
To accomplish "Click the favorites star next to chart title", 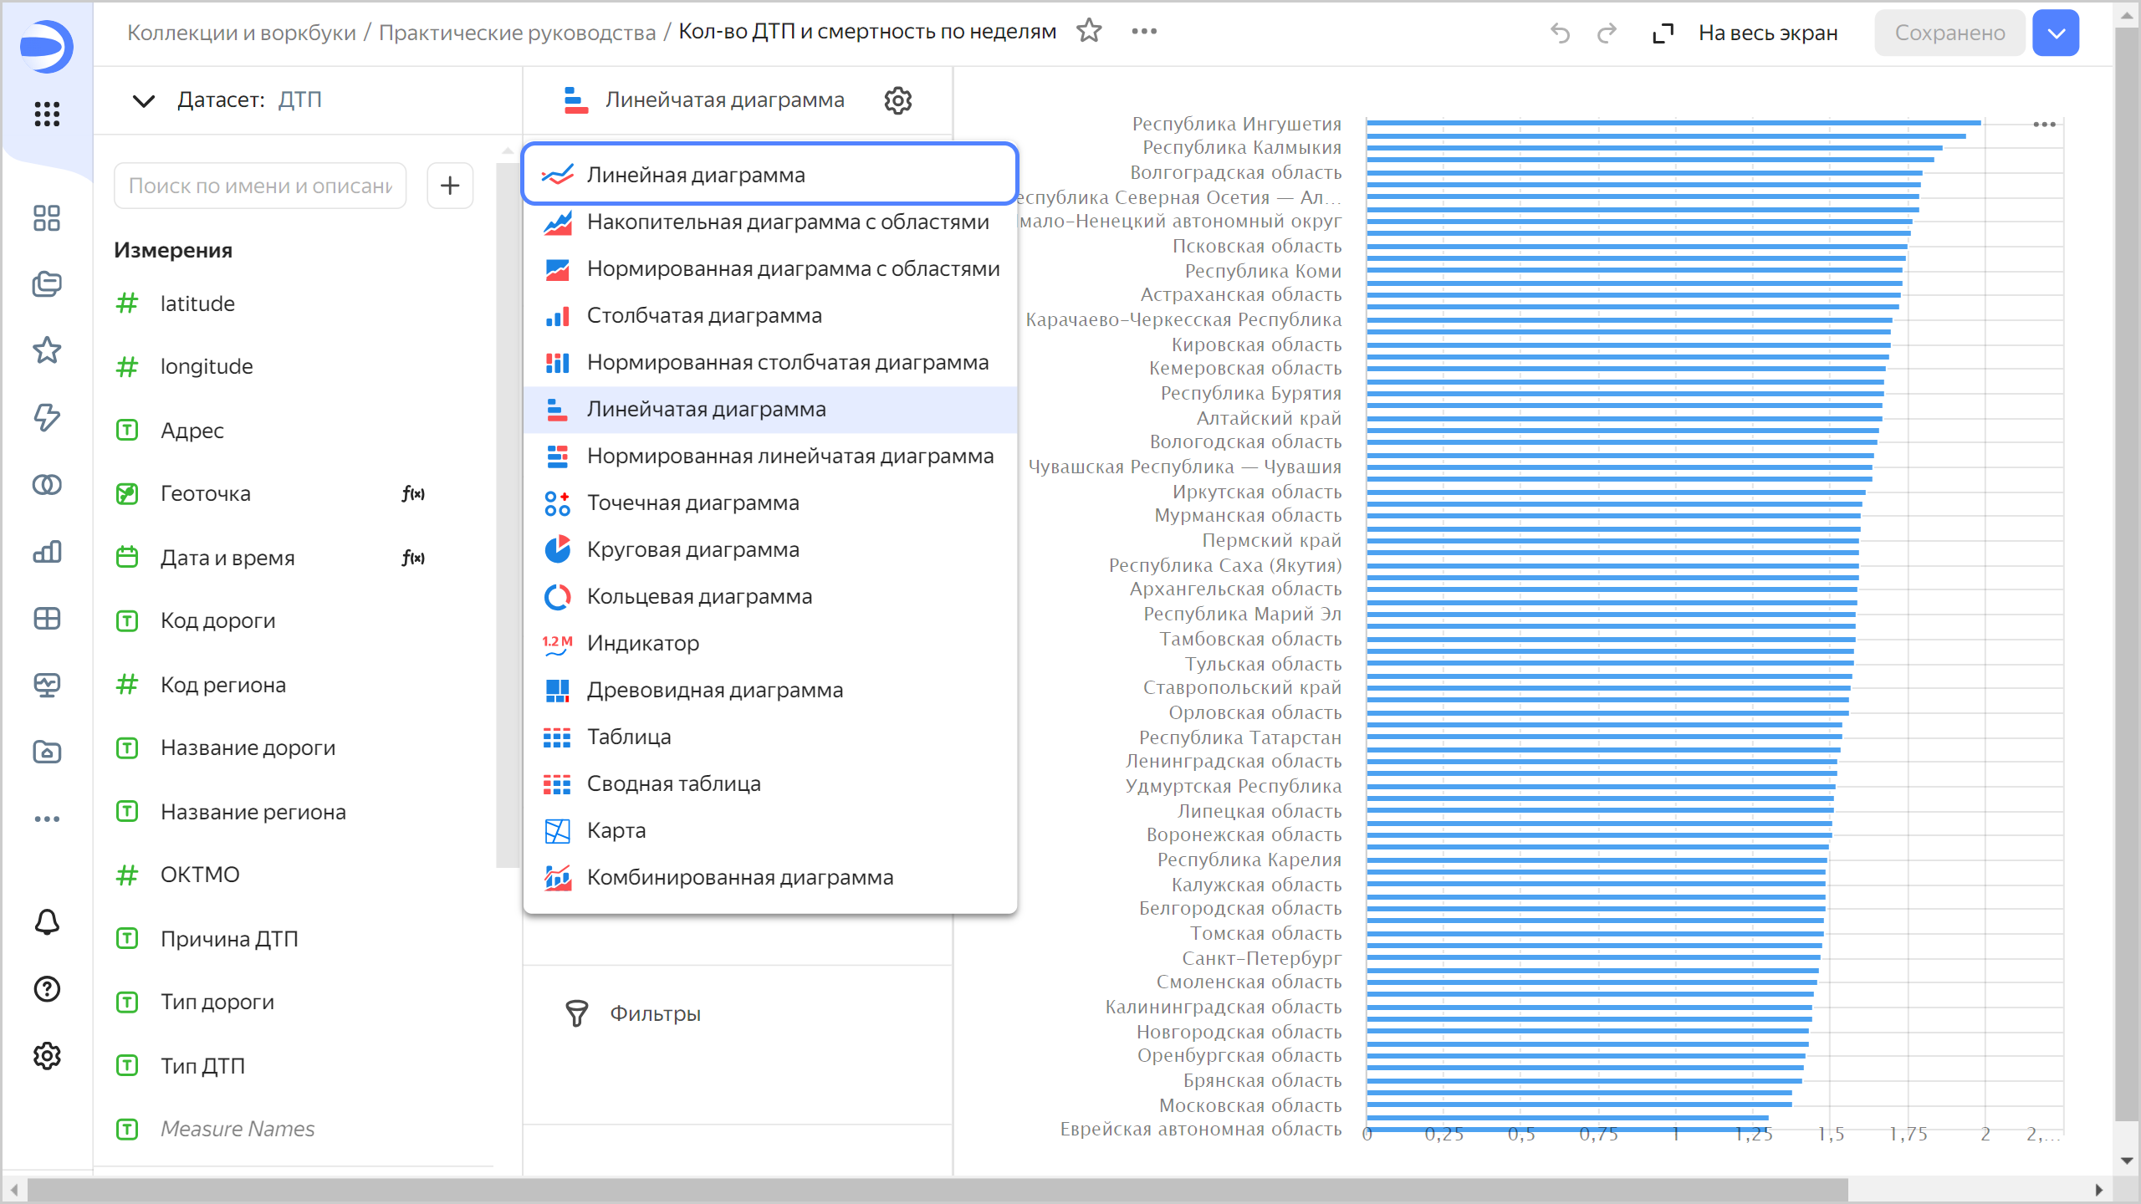I will click(x=1089, y=32).
